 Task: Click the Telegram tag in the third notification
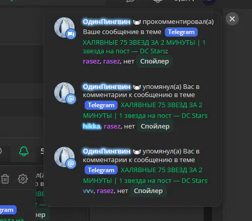pos(101,170)
